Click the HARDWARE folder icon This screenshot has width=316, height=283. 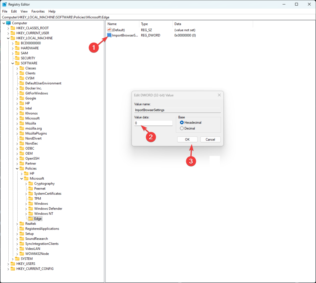tap(17, 48)
